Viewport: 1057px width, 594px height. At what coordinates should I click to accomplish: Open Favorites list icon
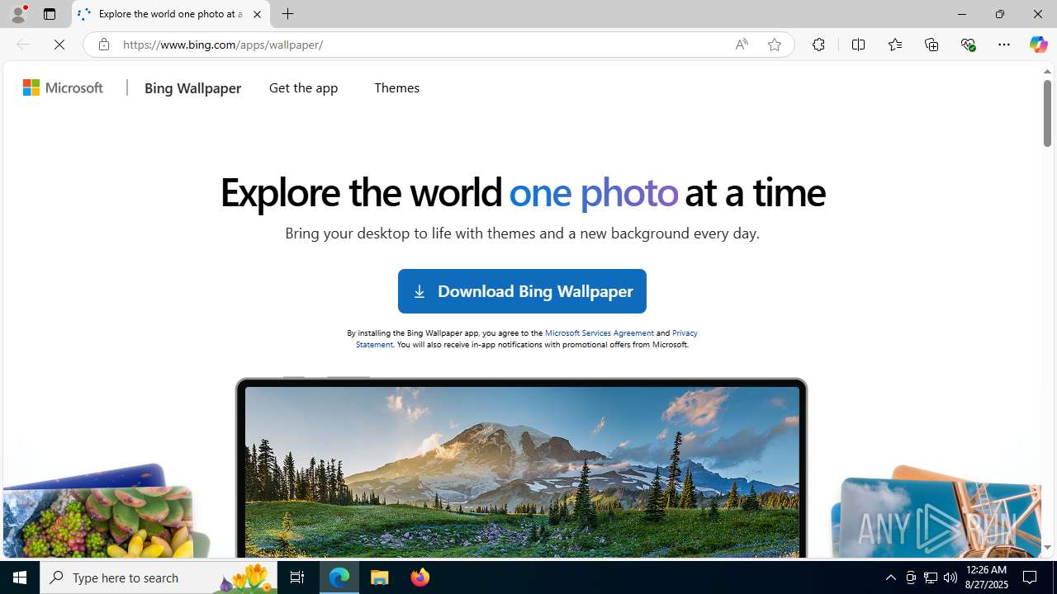coord(894,45)
